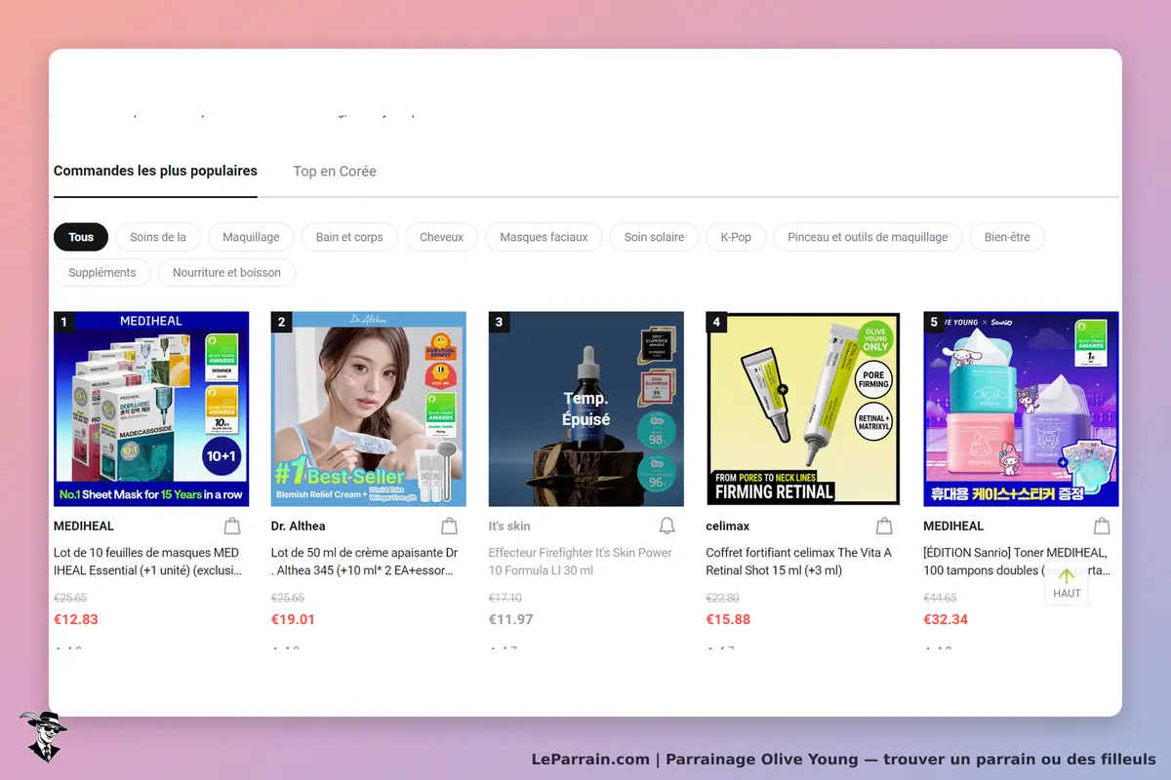
Task: Click the €19.01 price
Action: click(x=294, y=619)
